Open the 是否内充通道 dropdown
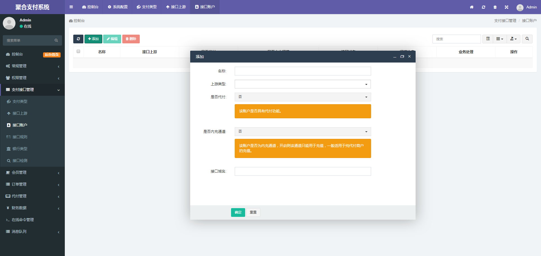The width and height of the screenshot is (541, 256). [x=303, y=132]
